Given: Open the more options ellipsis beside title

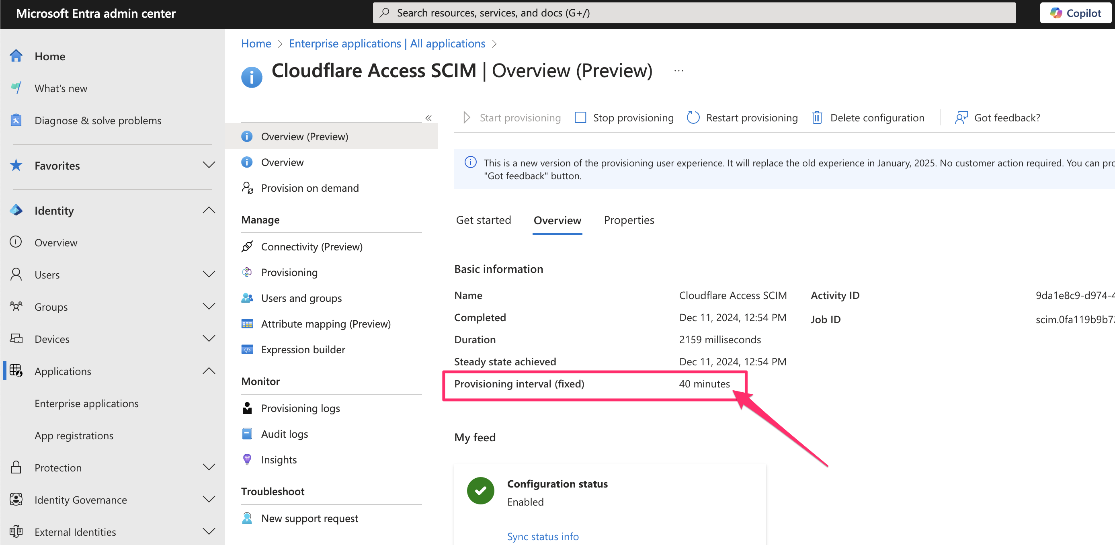Looking at the screenshot, I should [678, 71].
